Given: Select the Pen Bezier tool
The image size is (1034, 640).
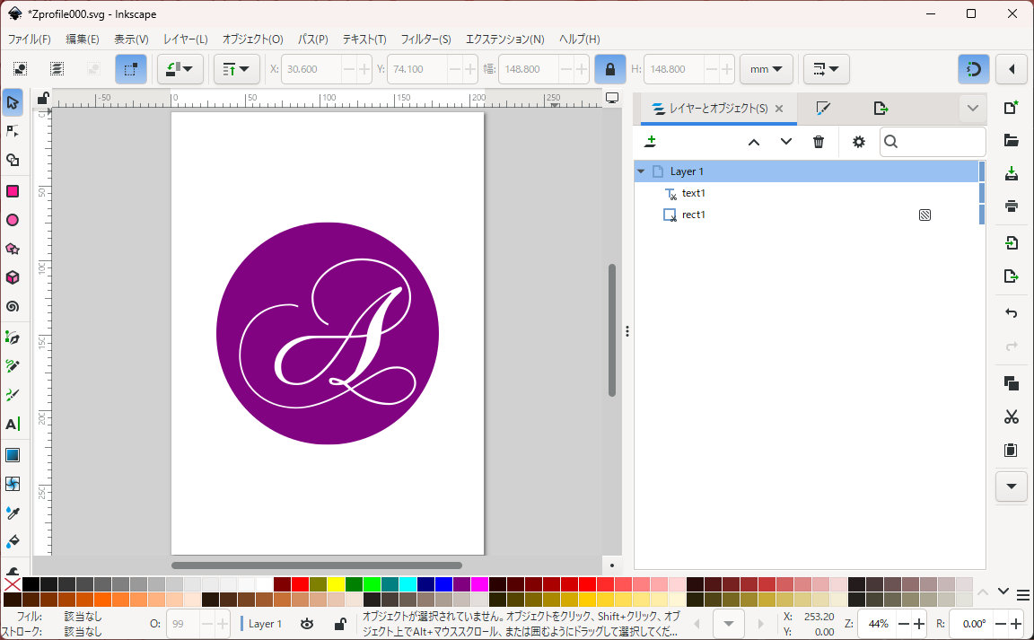Looking at the screenshot, I should coord(13,338).
